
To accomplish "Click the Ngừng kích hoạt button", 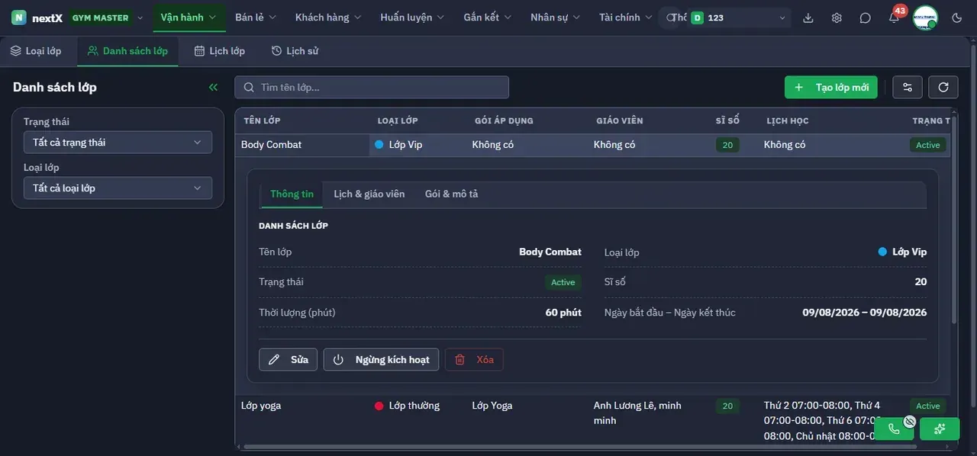I will [382, 360].
